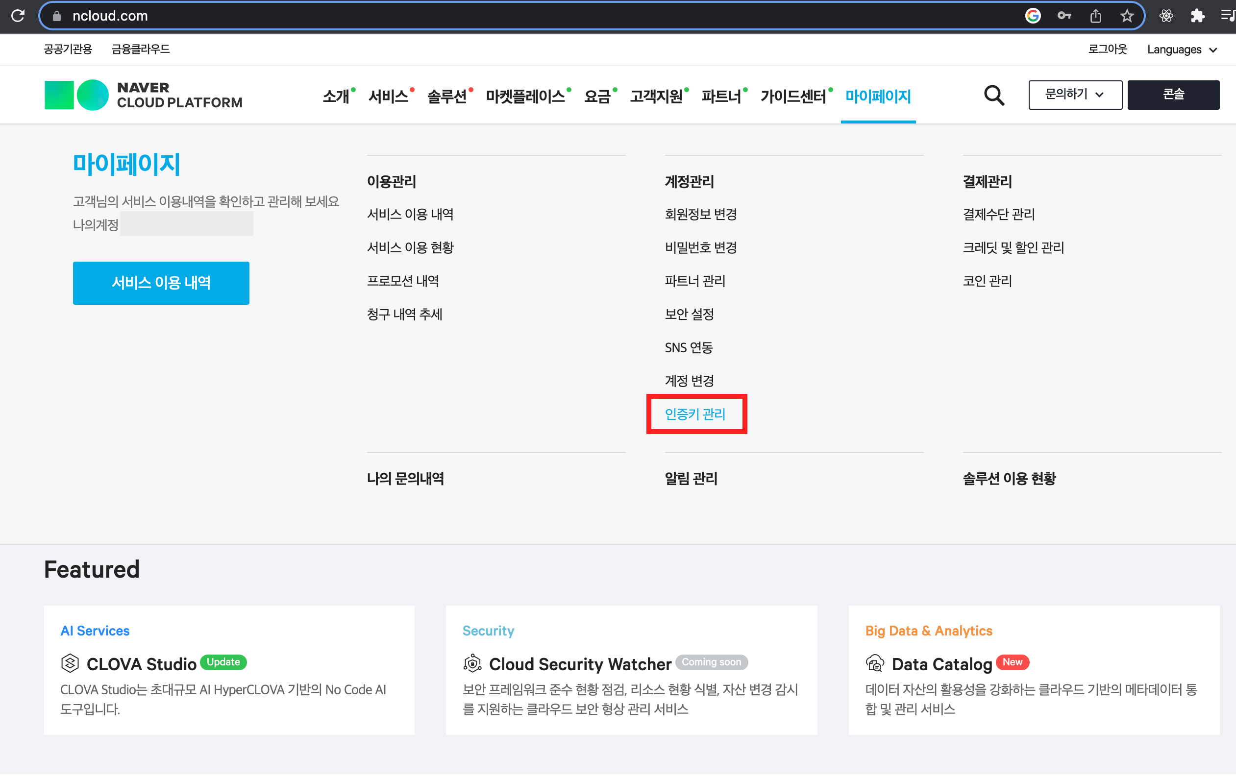
Task: Share this page via share icon
Action: (1095, 16)
